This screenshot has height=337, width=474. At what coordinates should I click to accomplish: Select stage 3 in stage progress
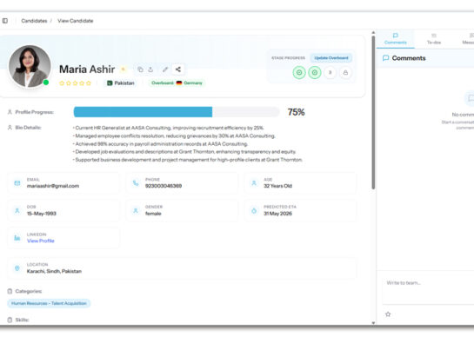[330, 72]
